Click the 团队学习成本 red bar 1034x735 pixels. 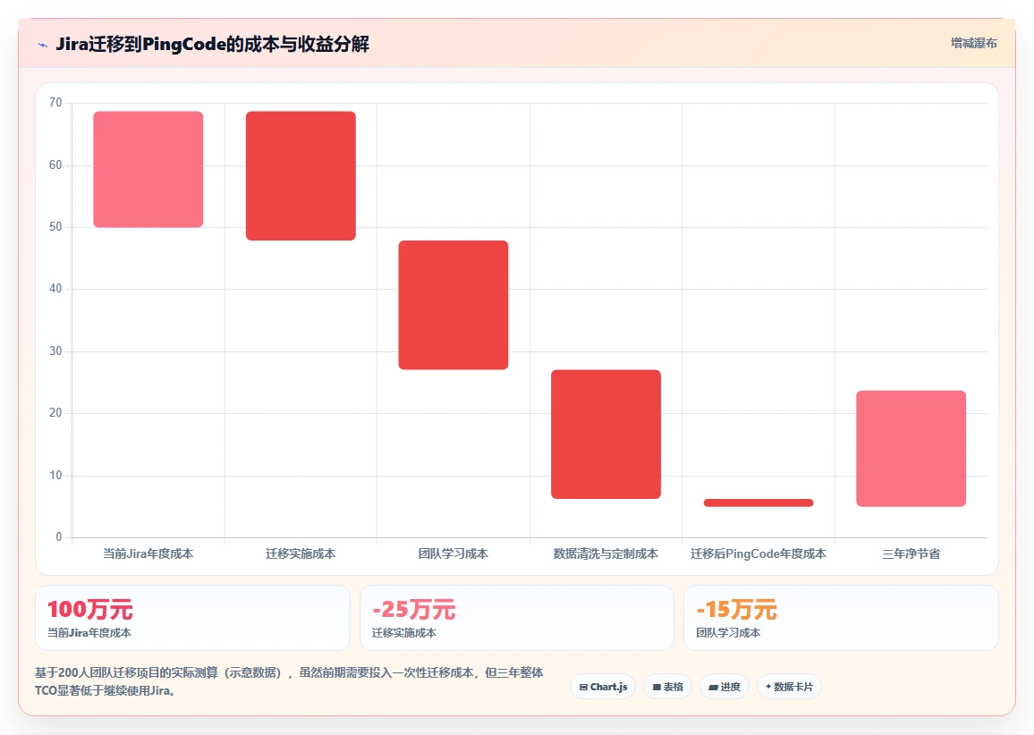[453, 305]
